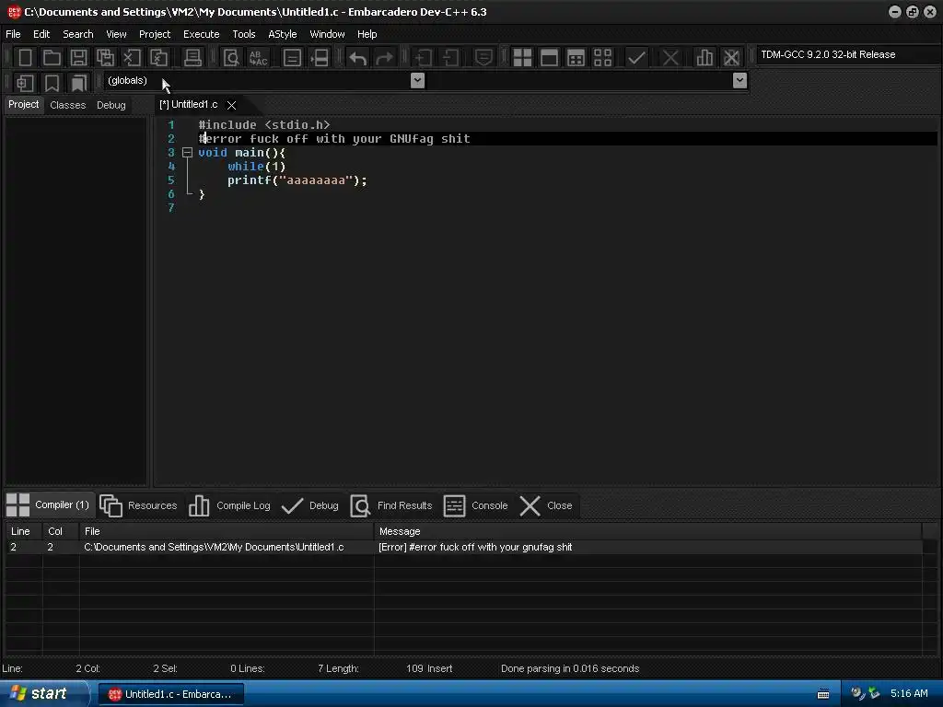Open the File menu
The height and width of the screenshot is (707, 943).
click(13, 34)
